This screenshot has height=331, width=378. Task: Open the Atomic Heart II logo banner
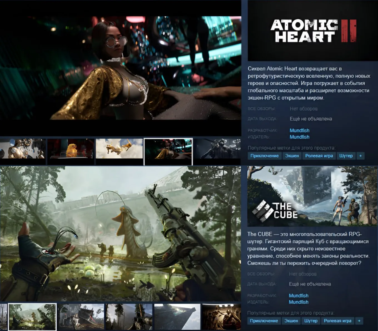[x=313, y=31]
